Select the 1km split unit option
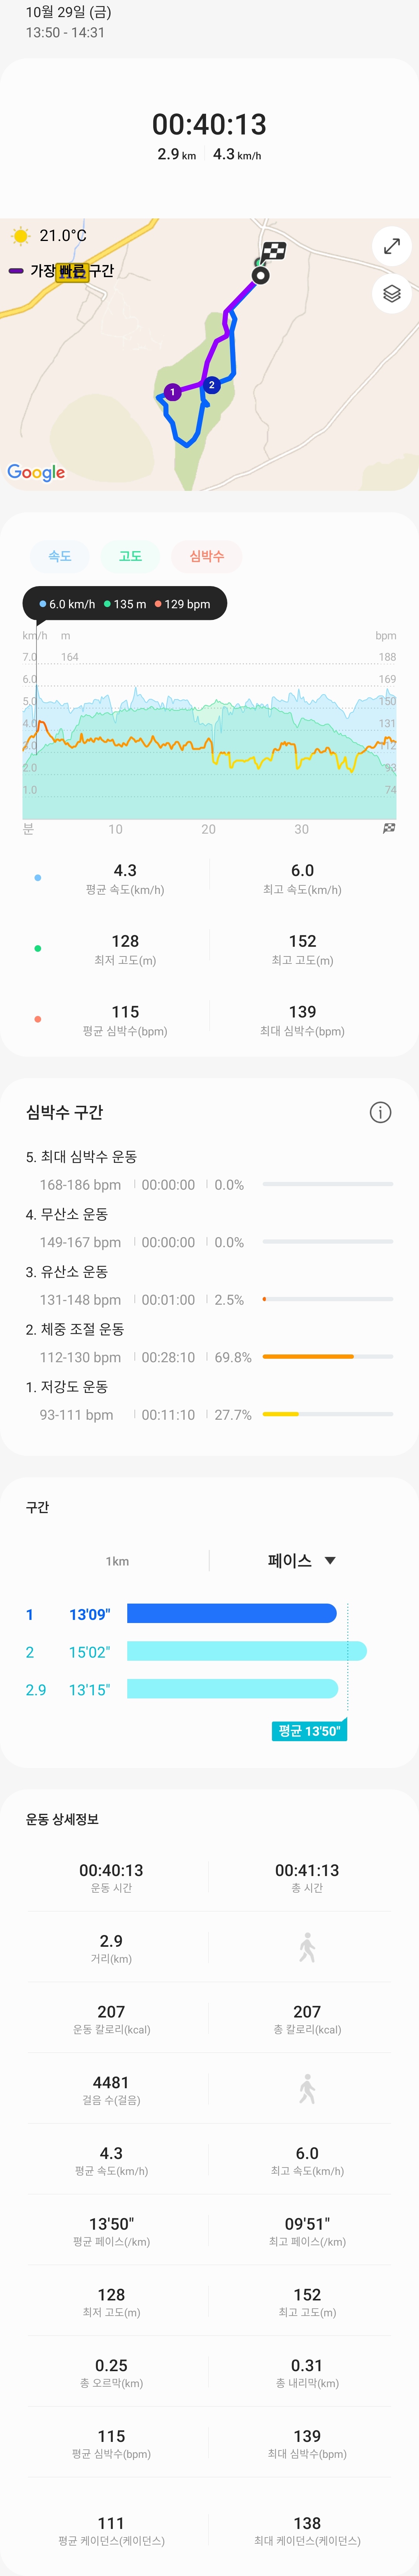Screen dimensions: 419x2576 (x=117, y=1561)
